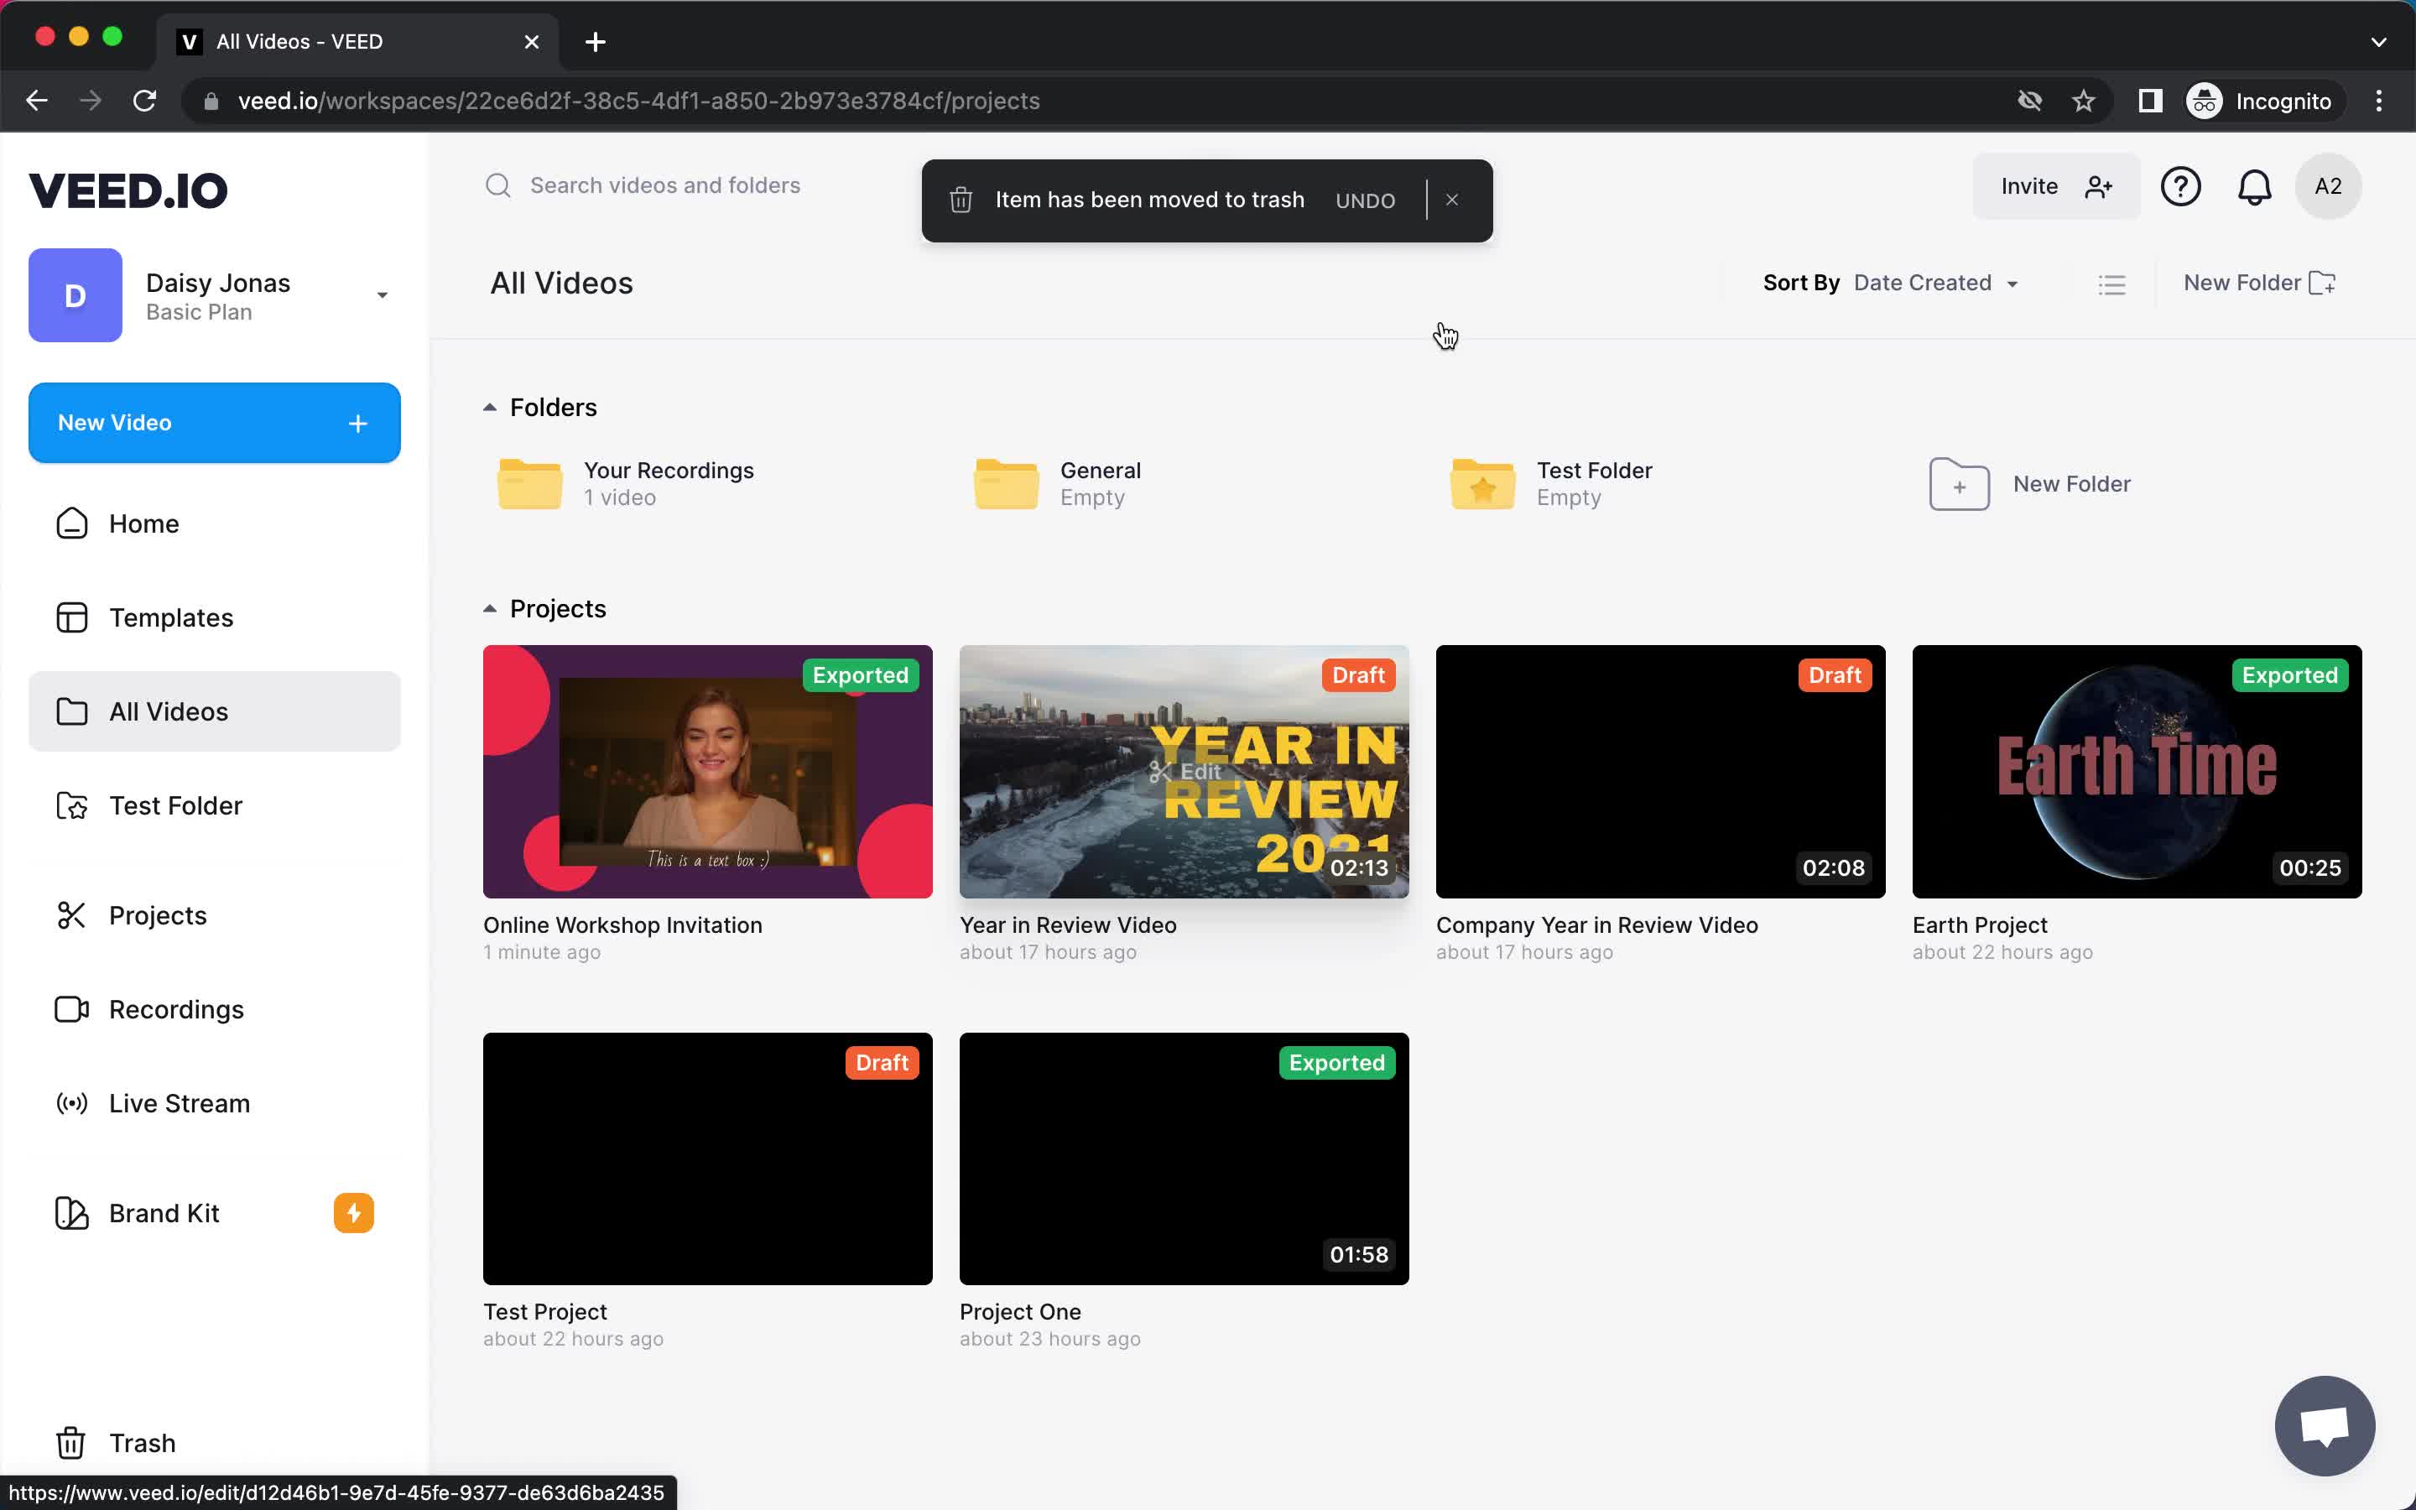Open the A2 user avatar
Screen dimensions: 2416x1510
[2328, 187]
